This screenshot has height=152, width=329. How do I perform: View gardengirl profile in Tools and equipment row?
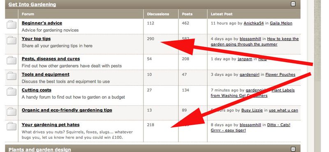(x=250, y=75)
